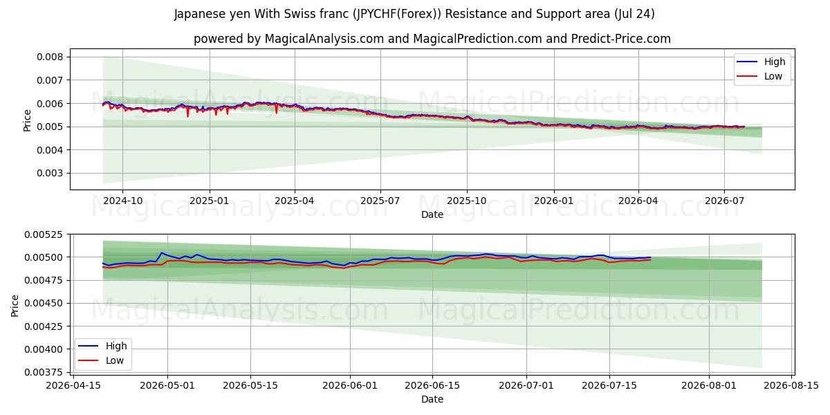Click the 2025-01 date label on the top chart
Image resolution: width=830 pixels, height=415 pixels.
[209, 201]
